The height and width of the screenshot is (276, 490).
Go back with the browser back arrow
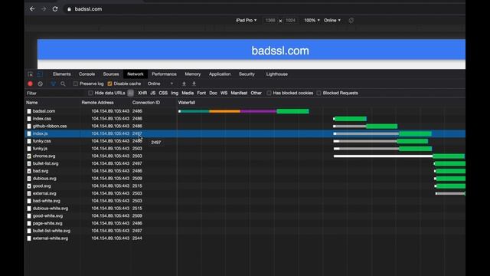coord(32,9)
